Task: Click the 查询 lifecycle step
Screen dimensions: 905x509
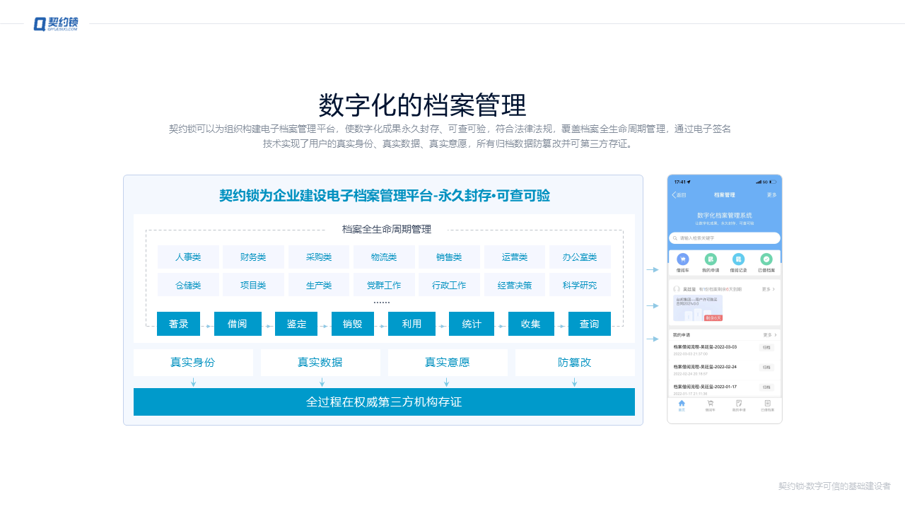Action: click(590, 324)
